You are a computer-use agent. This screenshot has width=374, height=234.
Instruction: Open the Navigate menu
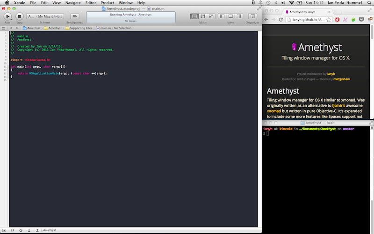pos(73,3)
